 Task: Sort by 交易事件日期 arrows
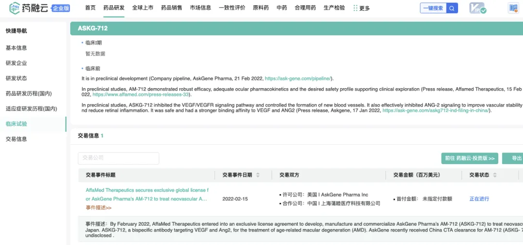[258, 175]
